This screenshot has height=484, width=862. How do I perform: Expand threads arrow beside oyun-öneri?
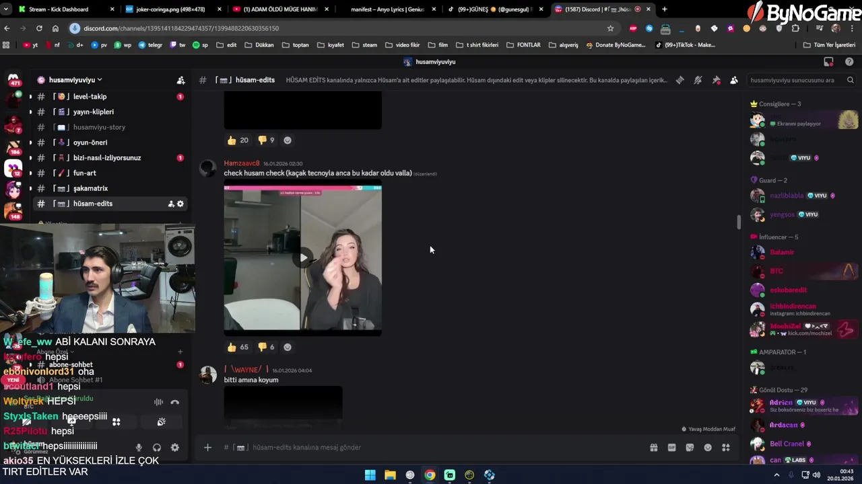click(30, 143)
